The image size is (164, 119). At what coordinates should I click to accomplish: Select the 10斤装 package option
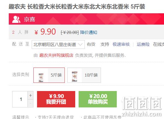[84, 75]
